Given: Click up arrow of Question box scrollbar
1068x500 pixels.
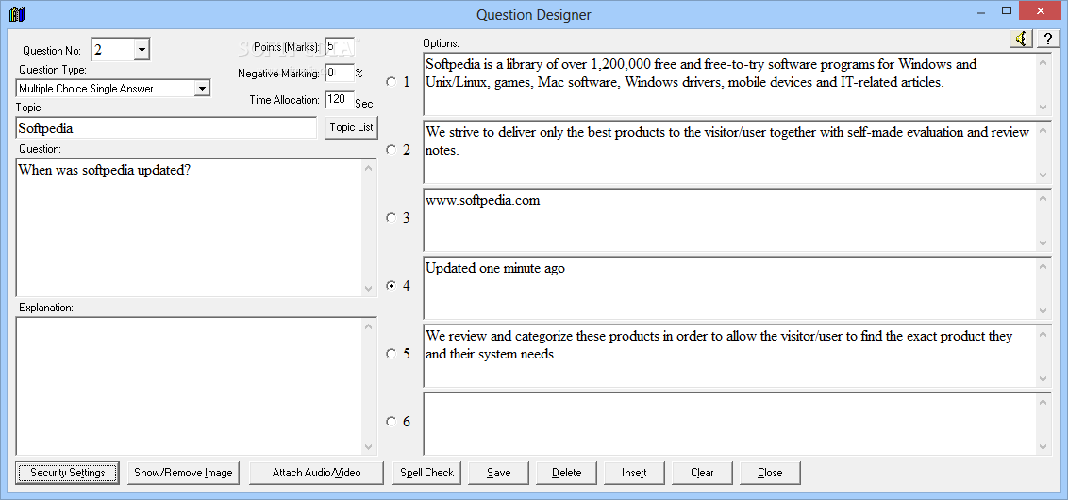Looking at the screenshot, I should [x=369, y=168].
